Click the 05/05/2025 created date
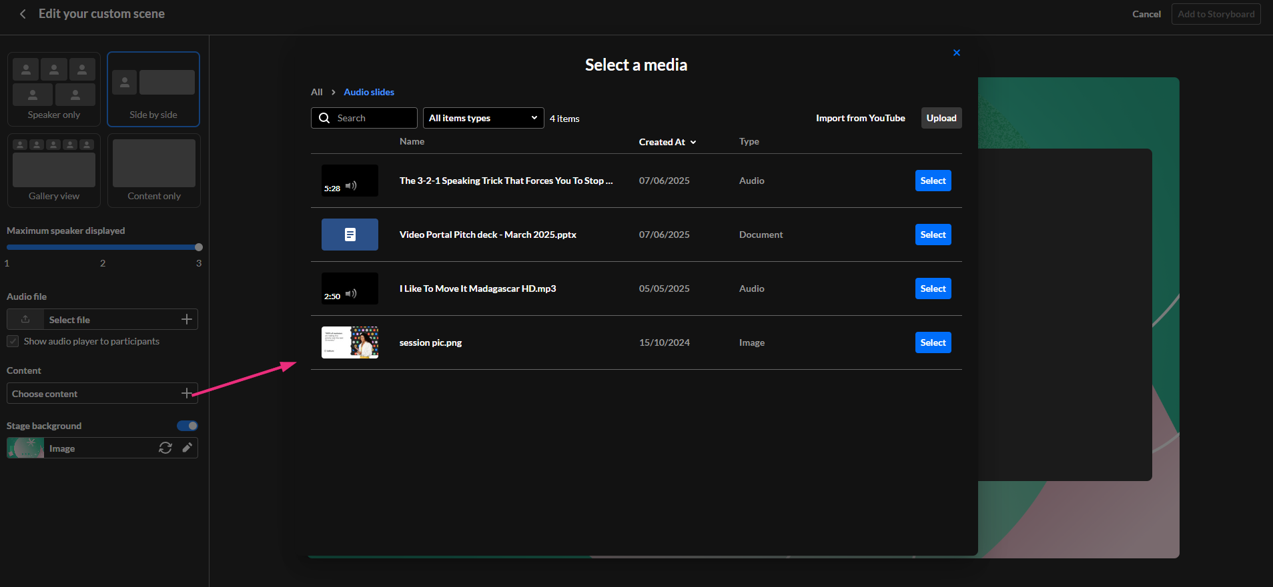The width and height of the screenshot is (1273, 587). [x=665, y=289]
